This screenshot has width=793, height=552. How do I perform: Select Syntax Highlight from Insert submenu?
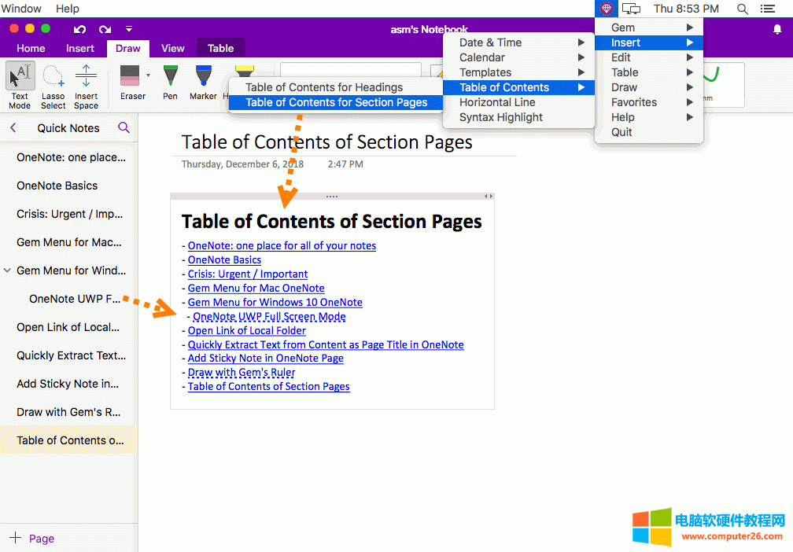point(501,117)
